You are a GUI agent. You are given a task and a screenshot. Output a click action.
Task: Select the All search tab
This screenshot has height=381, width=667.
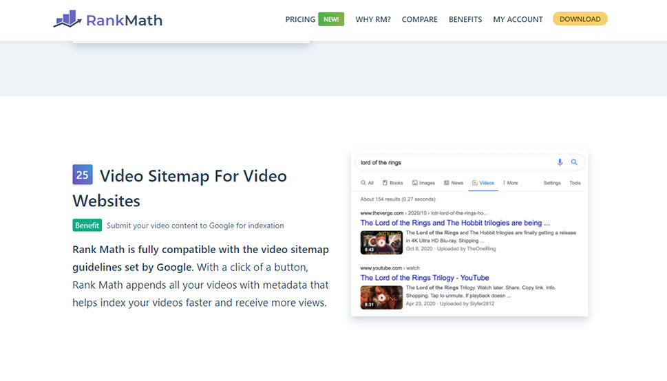(367, 183)
